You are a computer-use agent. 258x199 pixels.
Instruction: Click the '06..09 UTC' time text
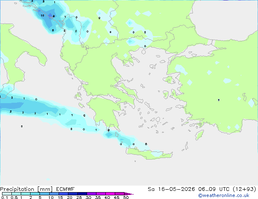click(x=214, y=189)
